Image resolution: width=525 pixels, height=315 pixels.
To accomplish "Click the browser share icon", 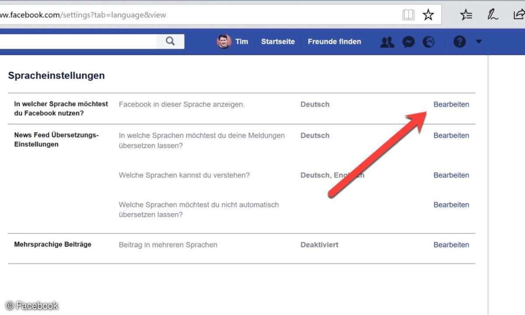I will (518, 15).
